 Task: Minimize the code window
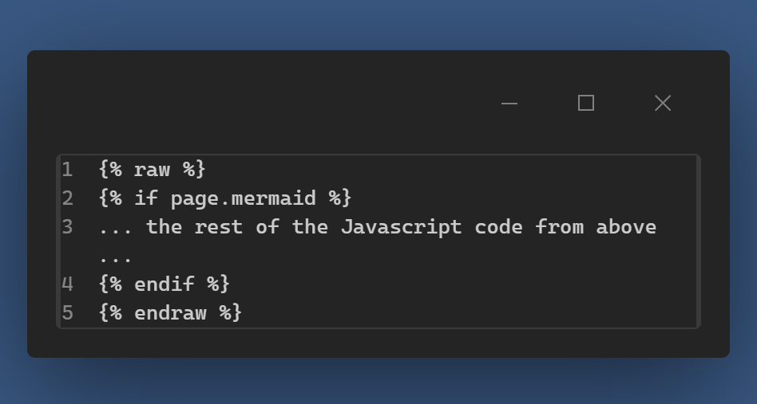click(x=509, y=103)
